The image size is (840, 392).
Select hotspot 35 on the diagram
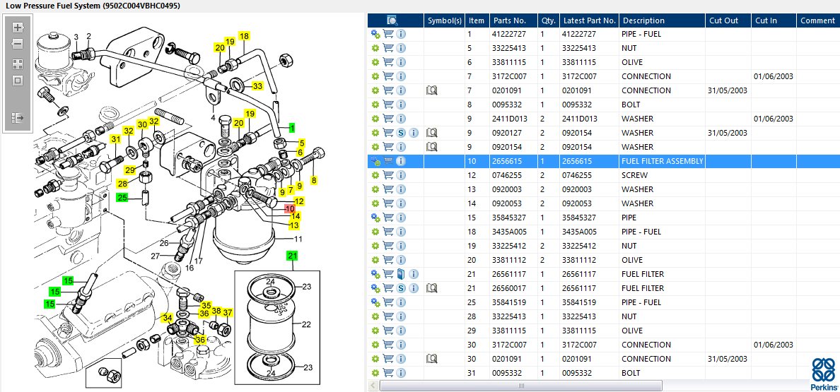point(206,305)
